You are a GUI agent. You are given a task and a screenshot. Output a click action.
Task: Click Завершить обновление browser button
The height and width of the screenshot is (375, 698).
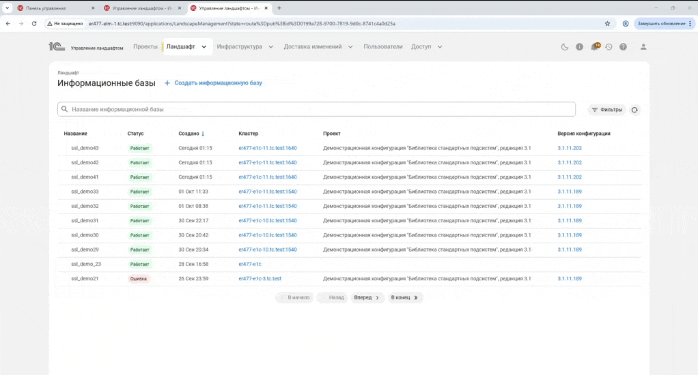point(664,24)
